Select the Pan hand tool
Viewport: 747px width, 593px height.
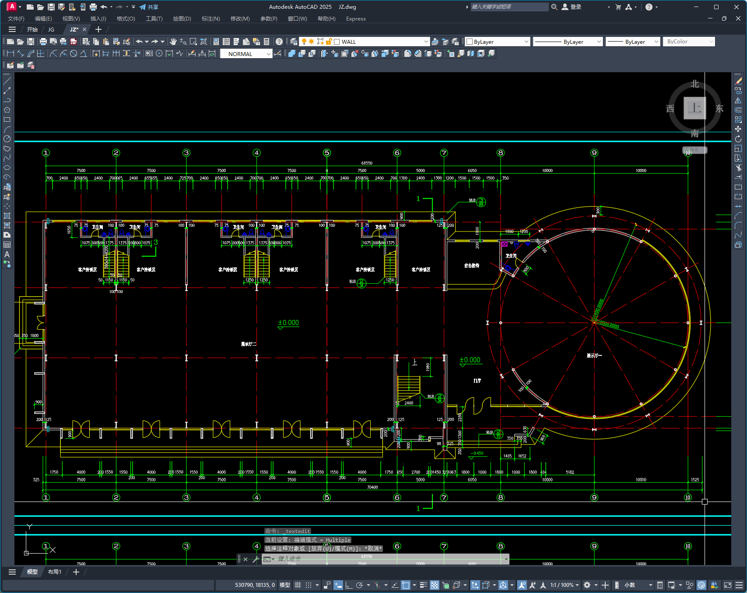click(173, 42)
